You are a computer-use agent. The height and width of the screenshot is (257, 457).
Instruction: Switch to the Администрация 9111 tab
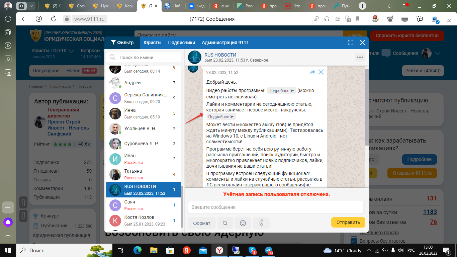tap(225, 42)
